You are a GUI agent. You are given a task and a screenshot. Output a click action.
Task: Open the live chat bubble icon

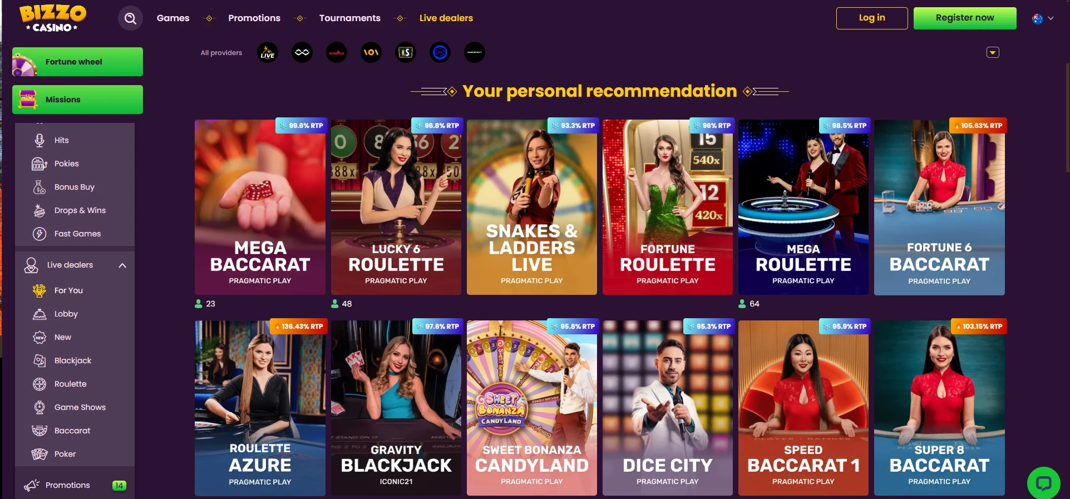[x=1043, y=482]
